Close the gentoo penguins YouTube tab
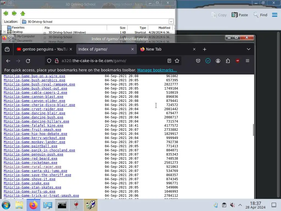 click(x=71, y=49)
